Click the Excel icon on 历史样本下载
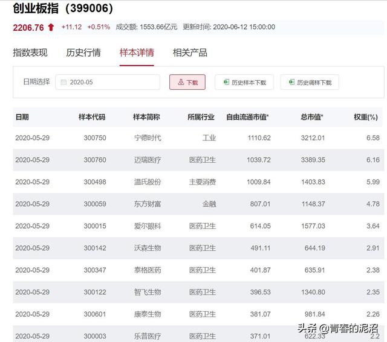 [x=226, y=82]
